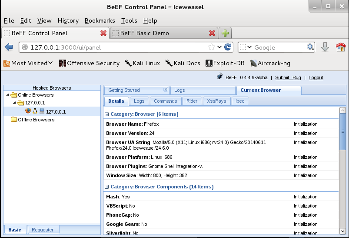Screen dimensions: 349x238
Task: Click the details scrollbar down arrow
Action: pyautogui.click(x=343, y=231)
